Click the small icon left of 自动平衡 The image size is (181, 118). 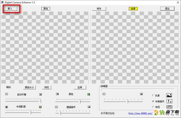6,94
